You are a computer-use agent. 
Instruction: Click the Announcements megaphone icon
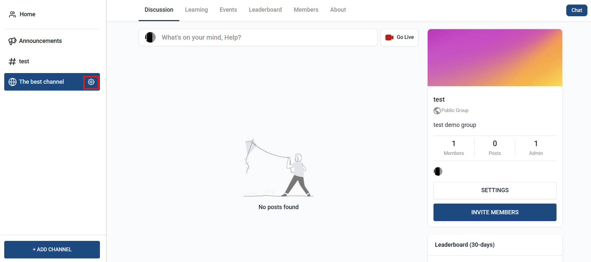click(12, 41)
